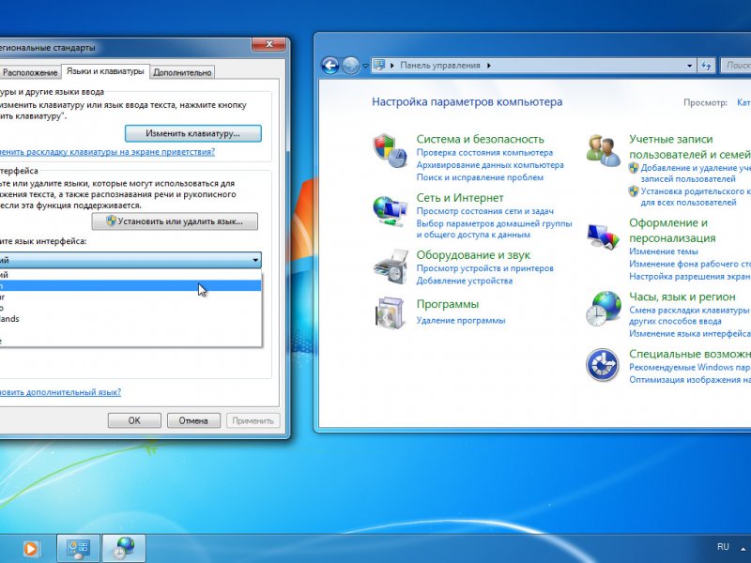Click the Отмена button
The image size is (751, 563).
pyautogui.click(x=193, y=420)
